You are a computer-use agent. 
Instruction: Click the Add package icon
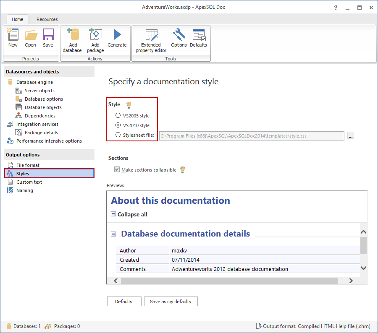click(x=95, y=34)
